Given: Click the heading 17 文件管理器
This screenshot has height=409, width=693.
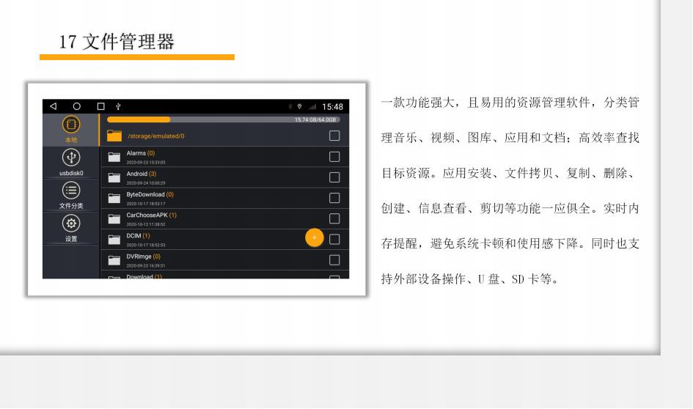Looking at the screenshot, I should click(117, 42).
